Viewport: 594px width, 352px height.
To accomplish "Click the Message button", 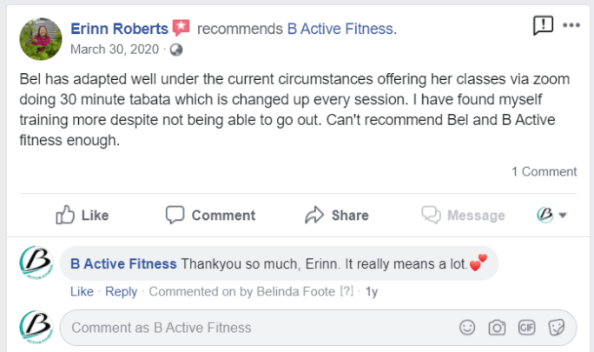I will pos(463,215).
